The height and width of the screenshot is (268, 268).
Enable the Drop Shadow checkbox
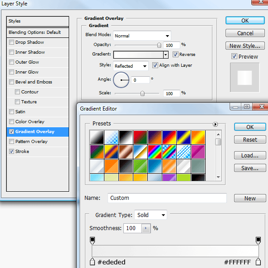click(11, 42)
